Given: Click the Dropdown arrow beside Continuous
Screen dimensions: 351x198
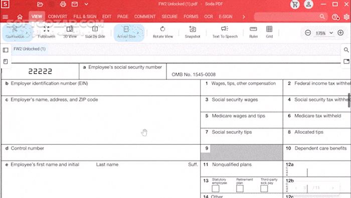Looking at the screenshot, I should 27,33.
